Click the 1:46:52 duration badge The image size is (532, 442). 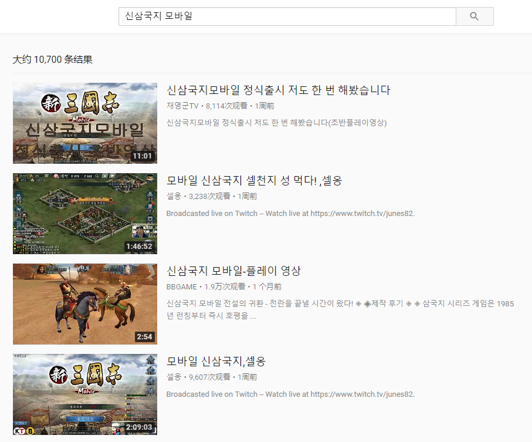point(138,247)
